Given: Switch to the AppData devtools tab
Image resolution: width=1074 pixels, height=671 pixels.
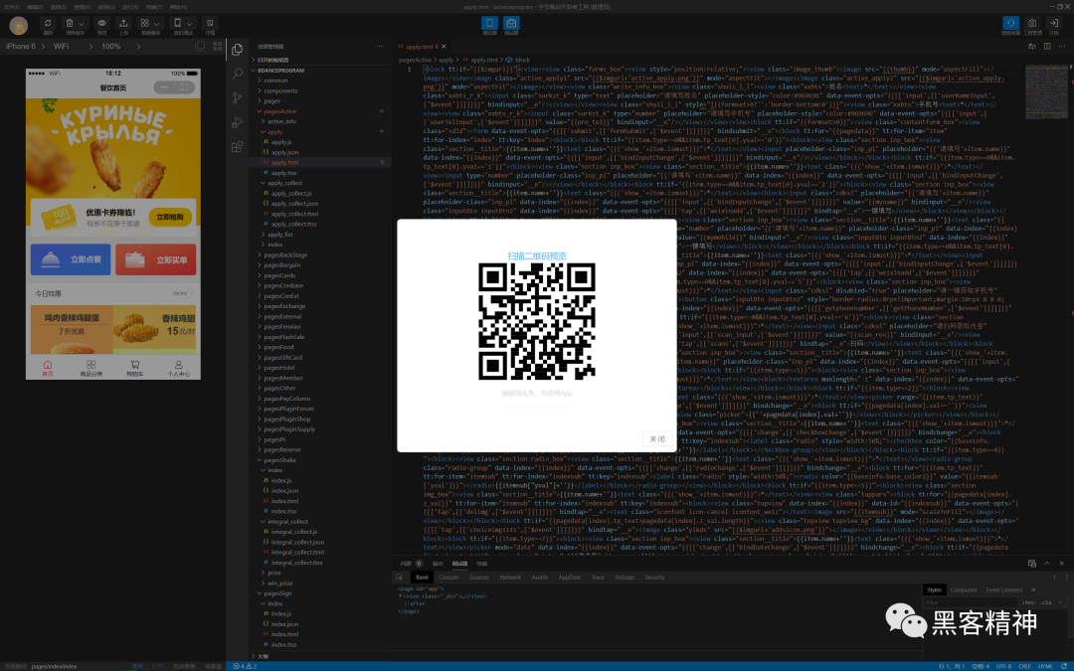Looking at the screenshot, I should 569,578.
